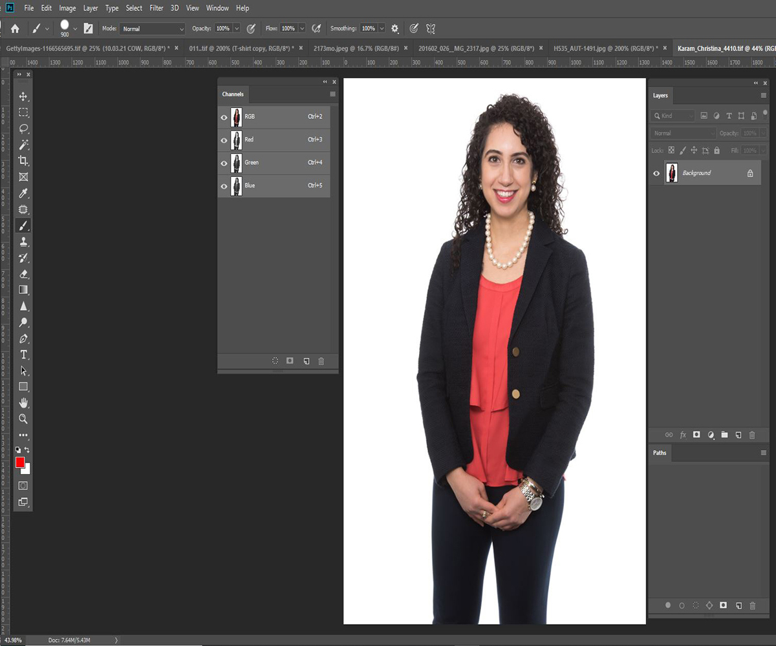Select the Horizontal Type tool
Viewport: 776px width, 646px height.
tap(23, 355)
